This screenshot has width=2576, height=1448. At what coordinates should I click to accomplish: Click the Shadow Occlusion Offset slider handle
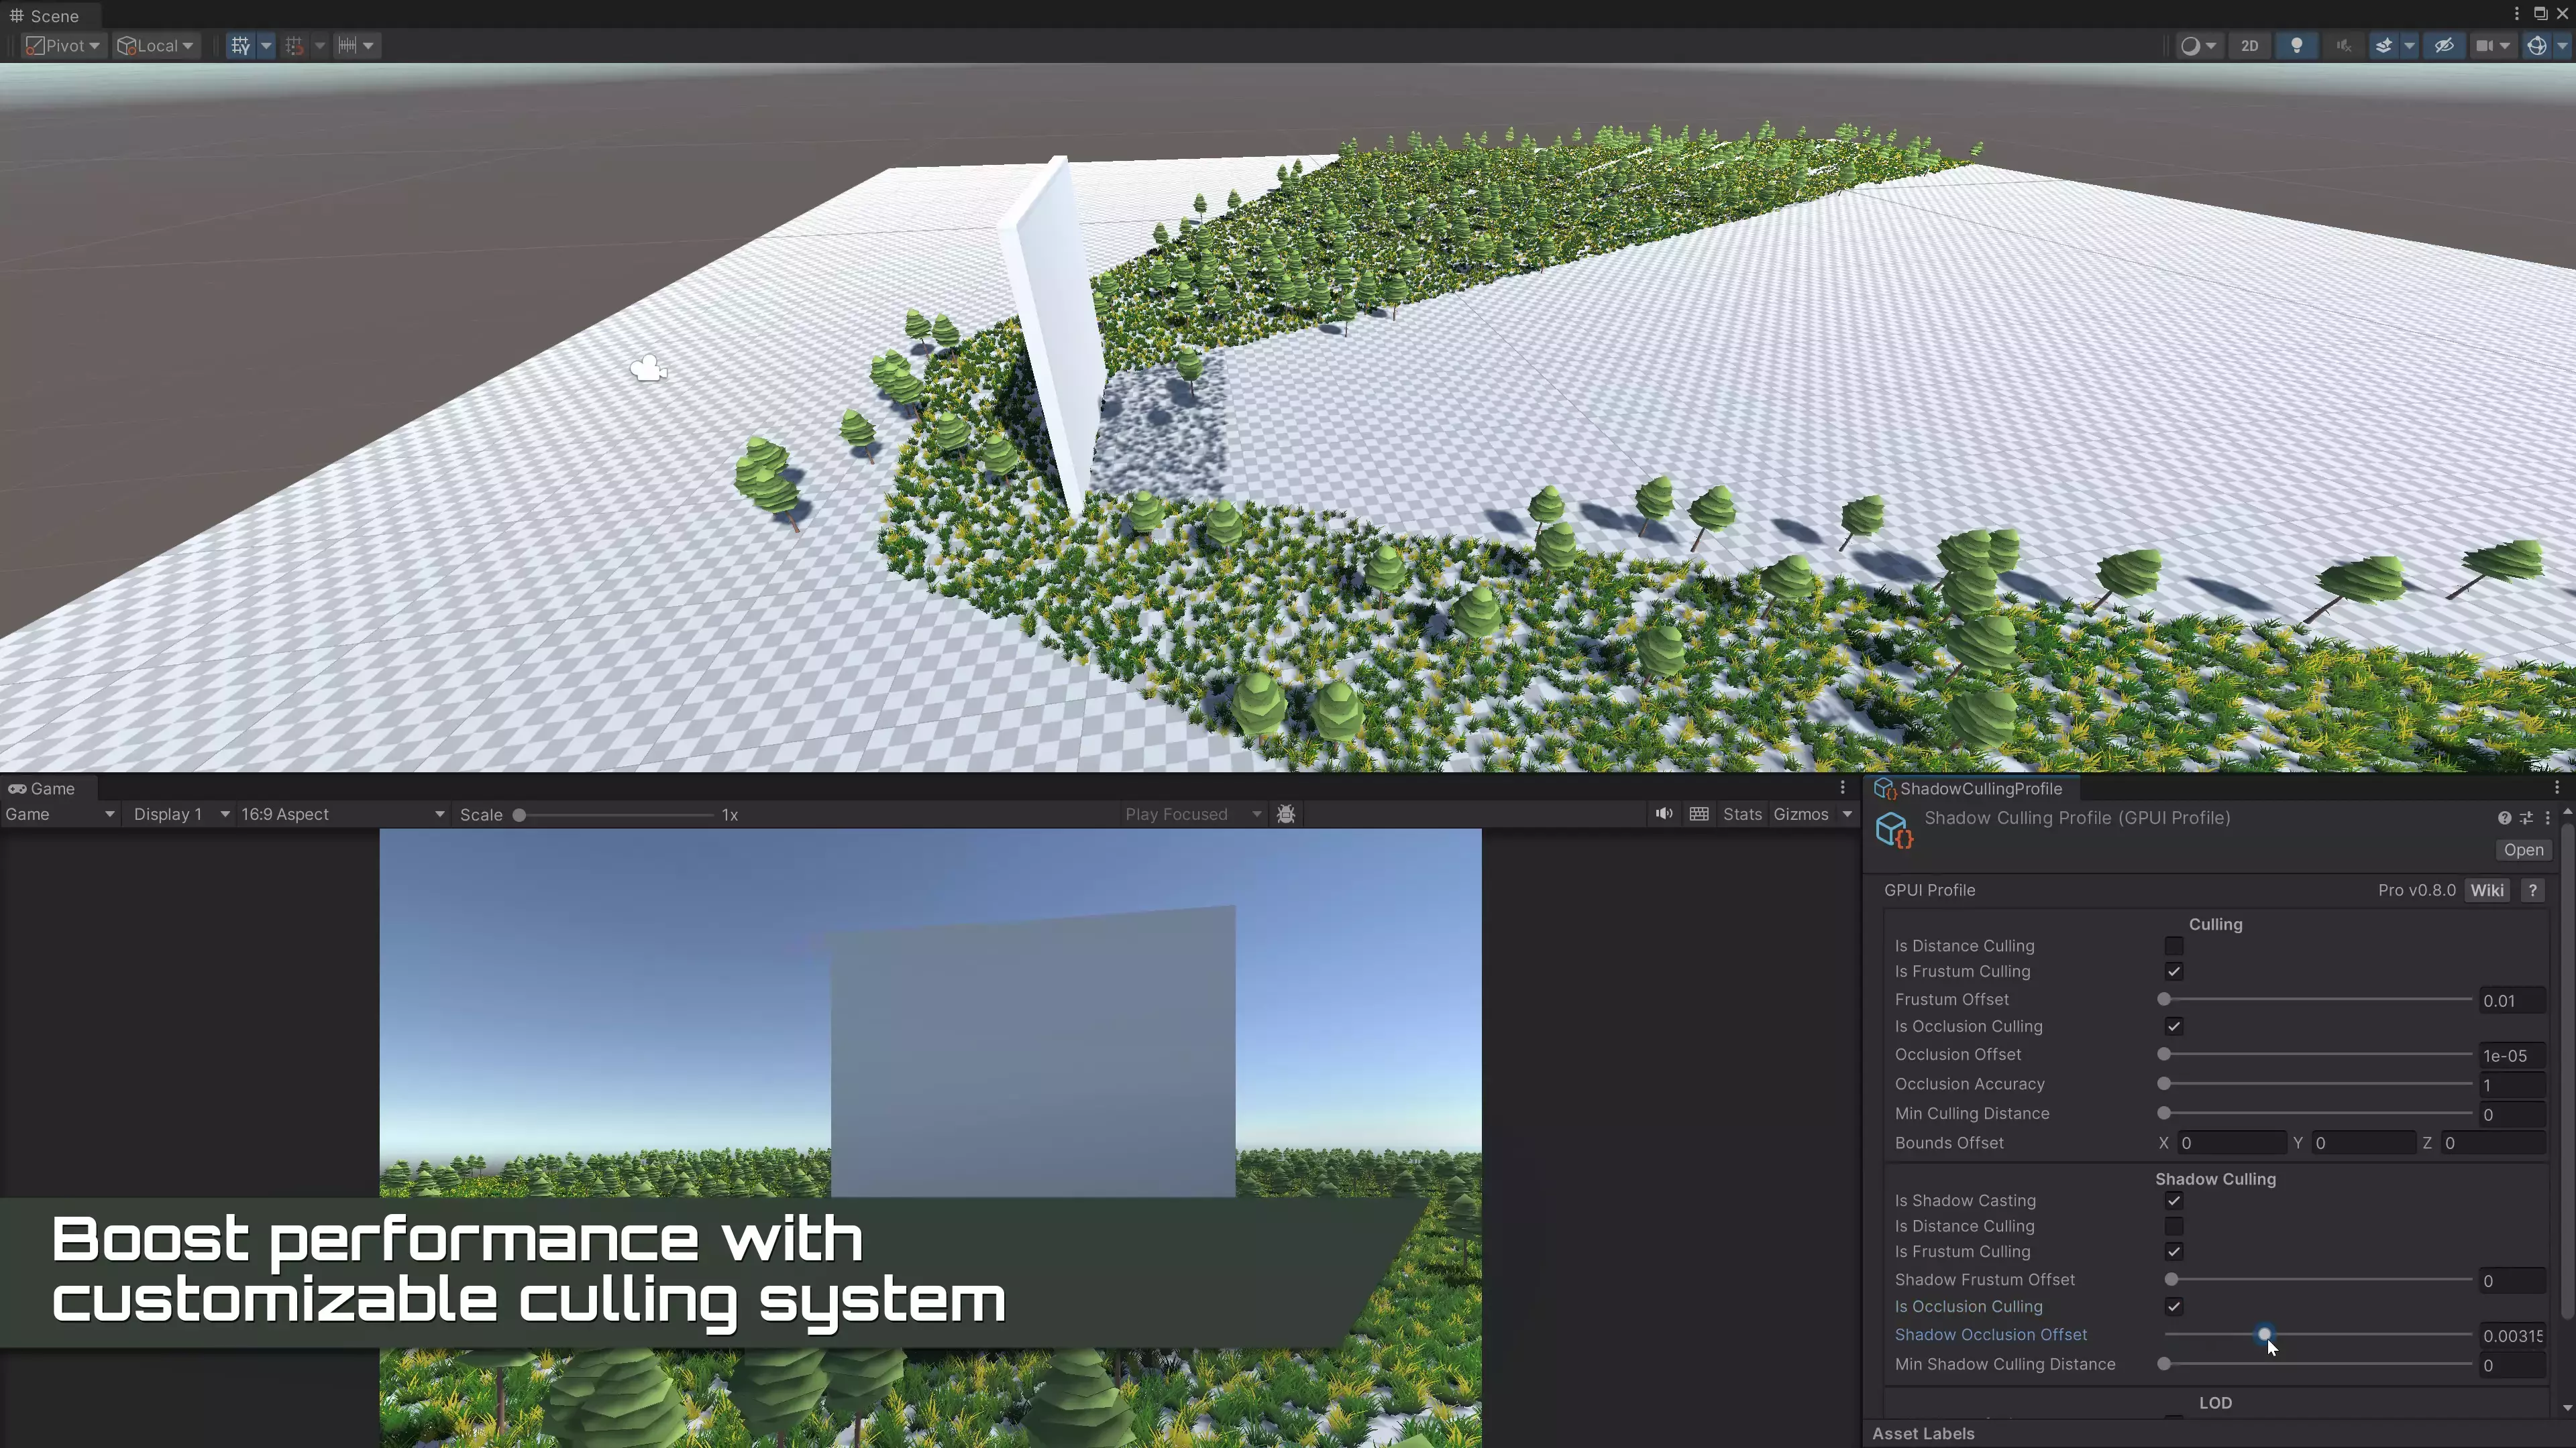2264,1334
